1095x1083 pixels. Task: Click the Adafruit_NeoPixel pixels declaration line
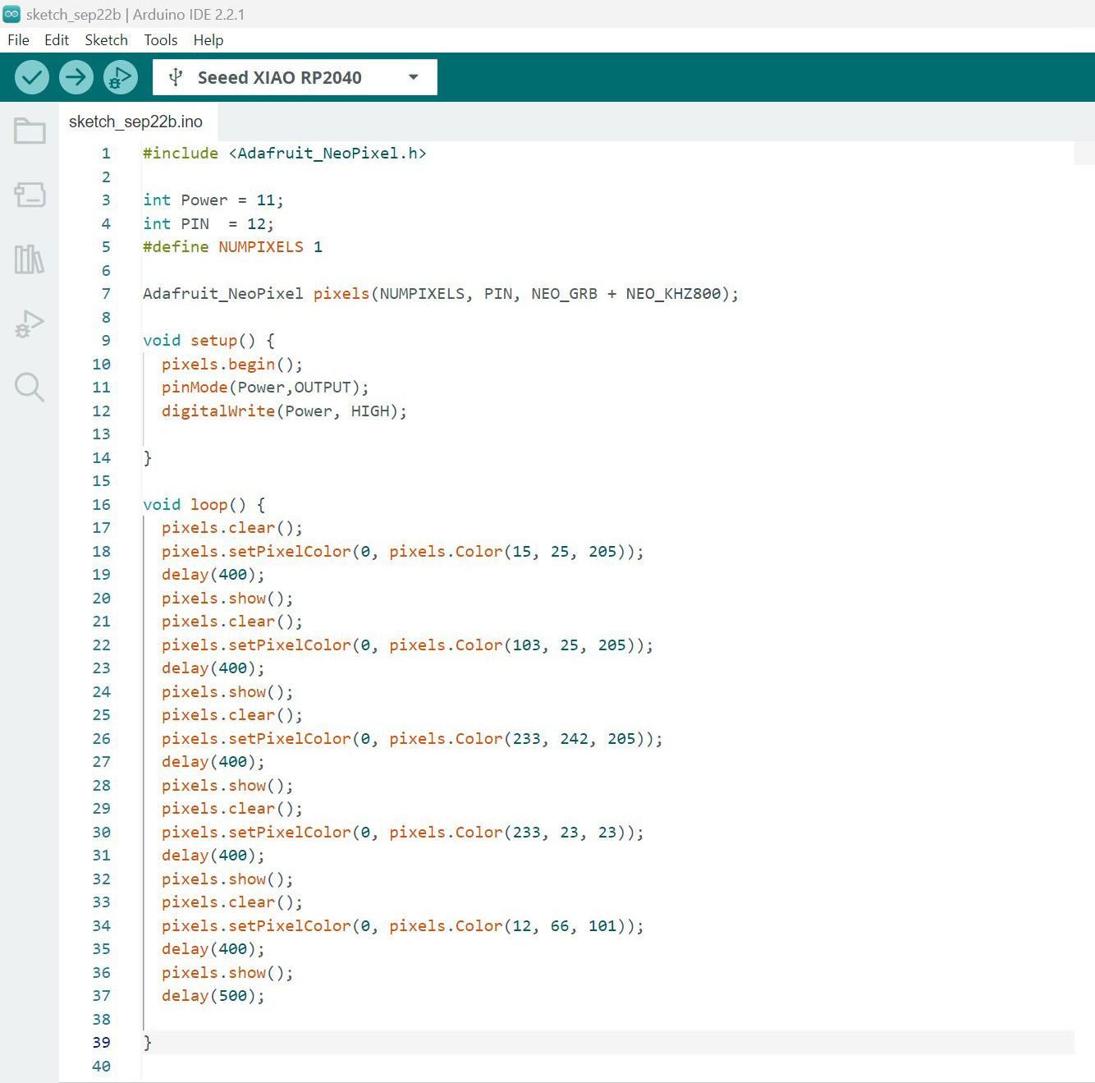point(441,294)
